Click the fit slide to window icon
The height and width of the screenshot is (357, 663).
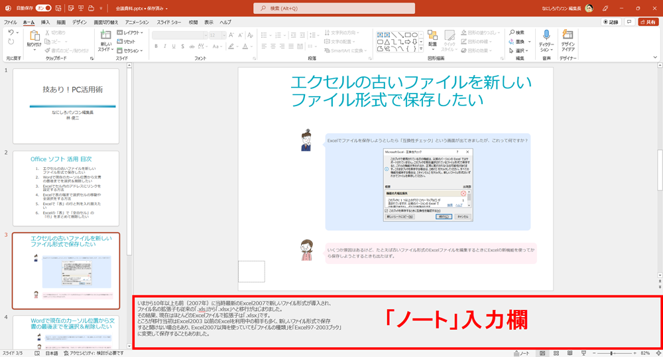pos(658,353)
